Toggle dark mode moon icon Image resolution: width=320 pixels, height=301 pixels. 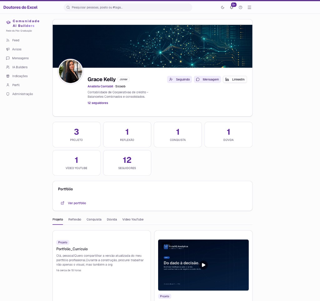(222, 8)
